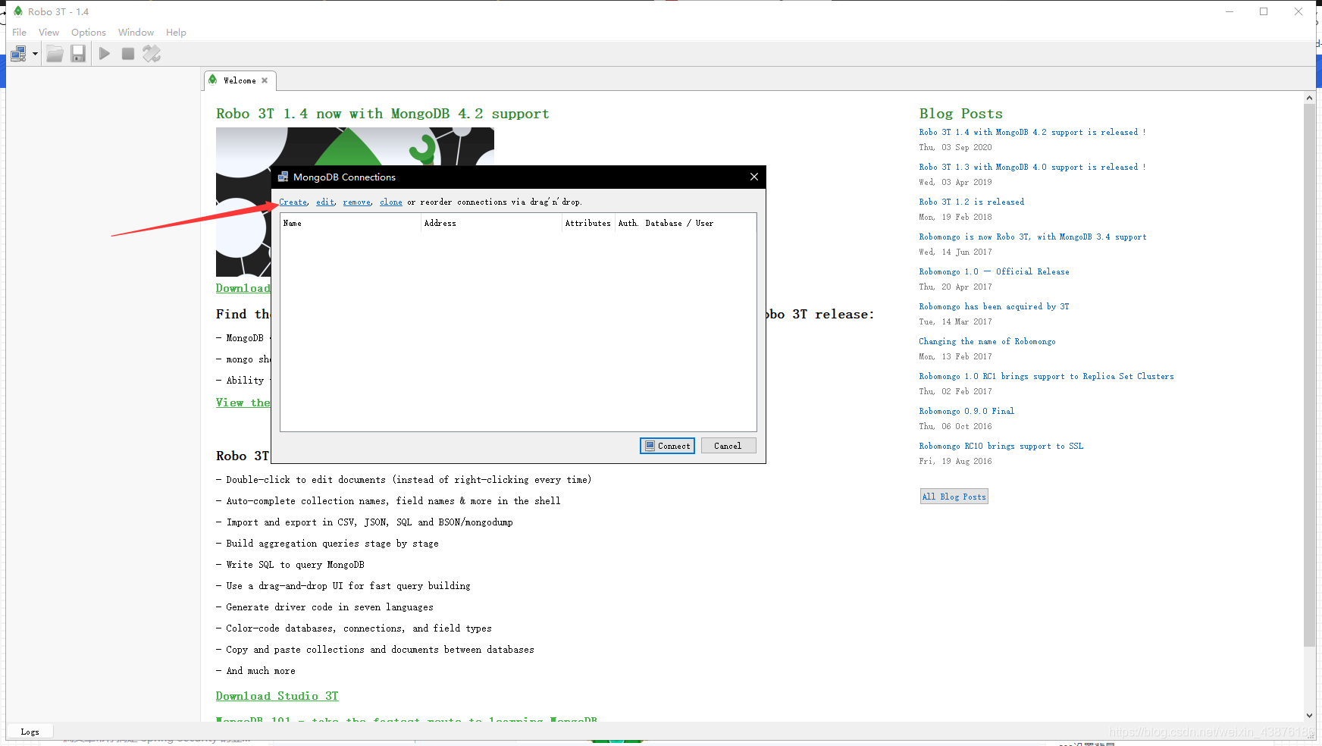Click the clone link in MongoDB Connections
Viewport: 1322px width, 746px height.
click(391, 202)
